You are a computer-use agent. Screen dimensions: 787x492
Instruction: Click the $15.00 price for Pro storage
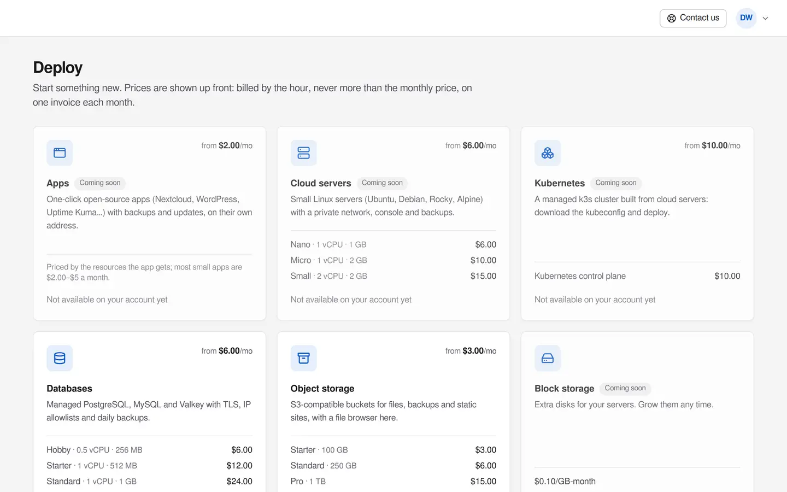click(483, 482)
